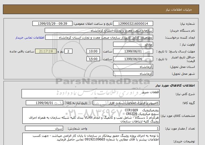Viewport: 205px width, 145px height.
Task: Click the buyer organization name field
Action: click(99, 30)
